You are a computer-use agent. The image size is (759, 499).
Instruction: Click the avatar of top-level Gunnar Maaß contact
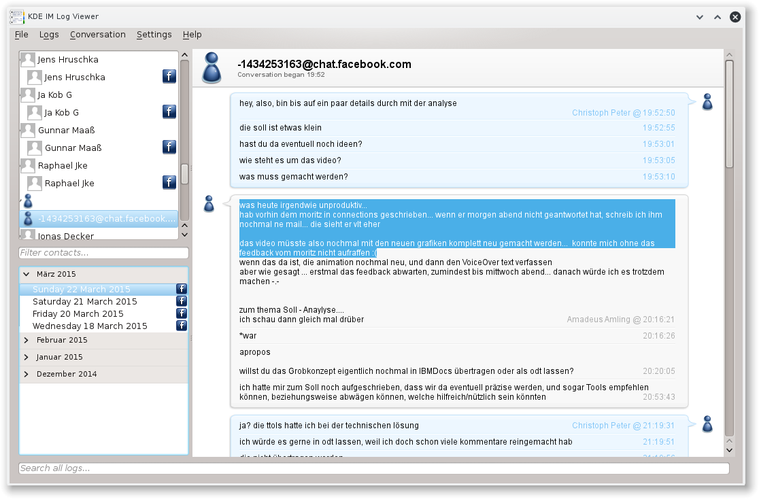[x=28, y=131]
